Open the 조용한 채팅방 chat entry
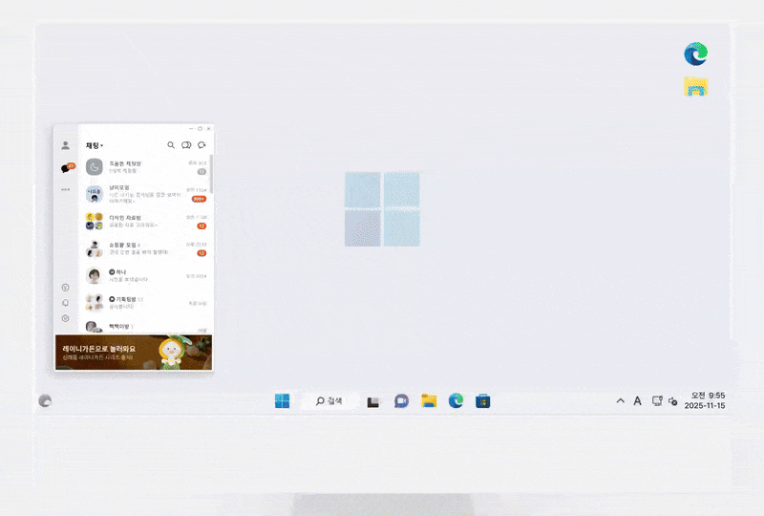Screen dimensions: 764x516 143,167
